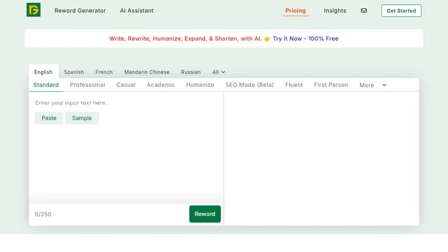The image size is (448, 252).
Task: Select the Professional rewording mode
Action: pyautogui.click(x=87, y=85)
